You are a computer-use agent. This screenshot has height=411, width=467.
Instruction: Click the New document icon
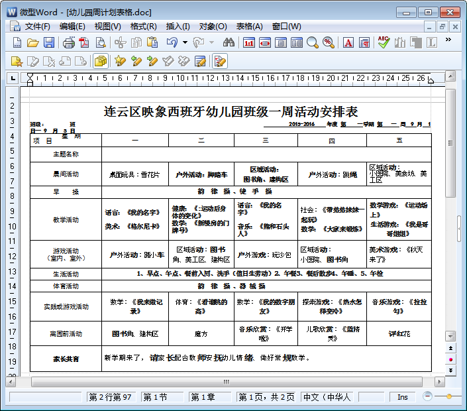(x=17, y=42)
